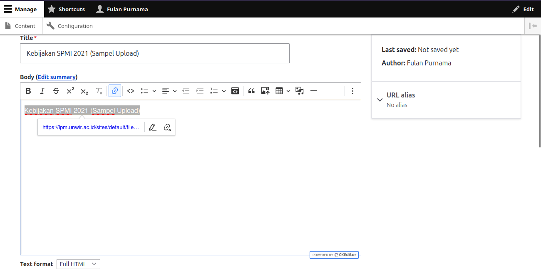The width and height of the screenshot is (541, 272).
Task: Open the Text format dropdown
Action: 78,264
